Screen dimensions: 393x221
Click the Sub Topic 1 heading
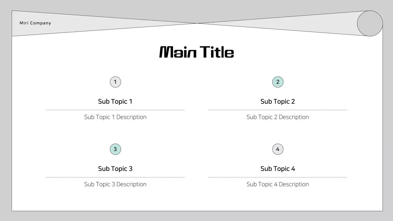pyautogui.click(x=115, y=102)
